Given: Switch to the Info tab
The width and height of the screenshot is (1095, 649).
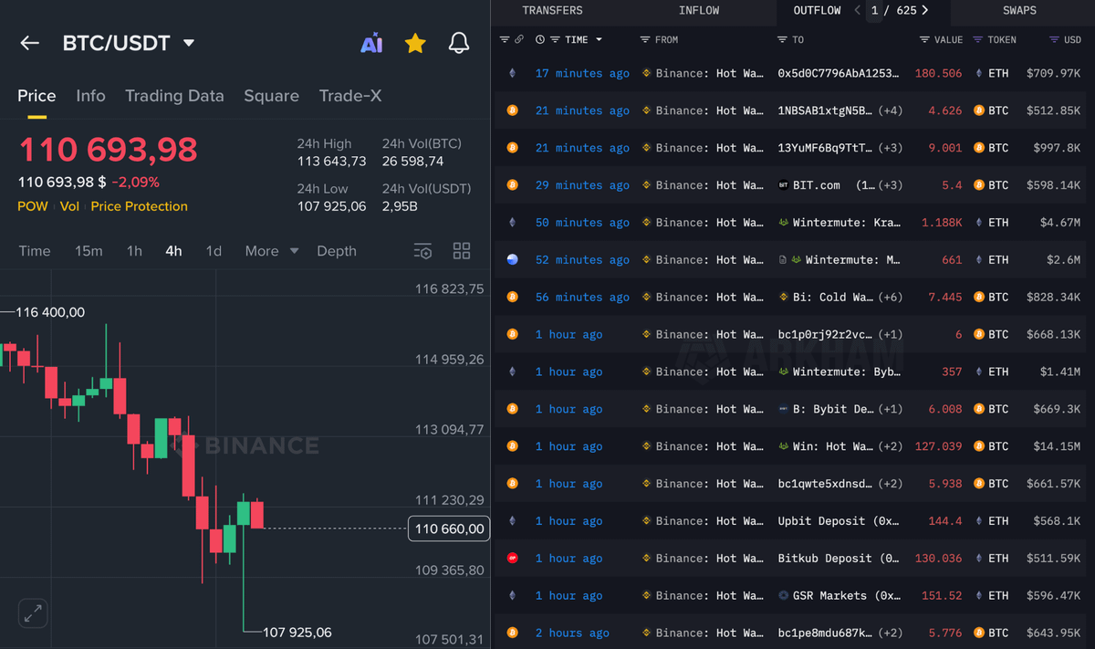Looking at the screenshot, I should (x=90, y=96).
